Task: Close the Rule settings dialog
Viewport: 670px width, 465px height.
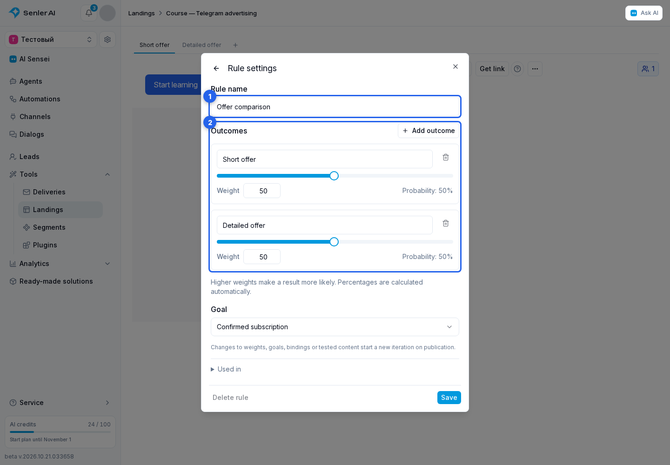Action: (x=456, y=66)
